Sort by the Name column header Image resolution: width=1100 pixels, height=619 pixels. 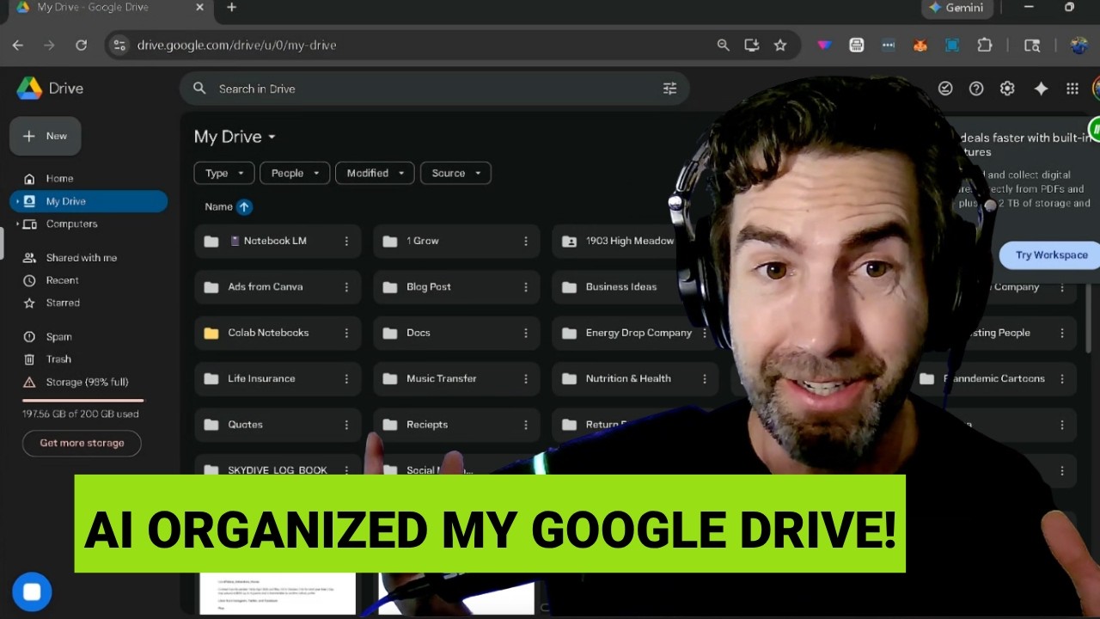(x=218, y=206)
